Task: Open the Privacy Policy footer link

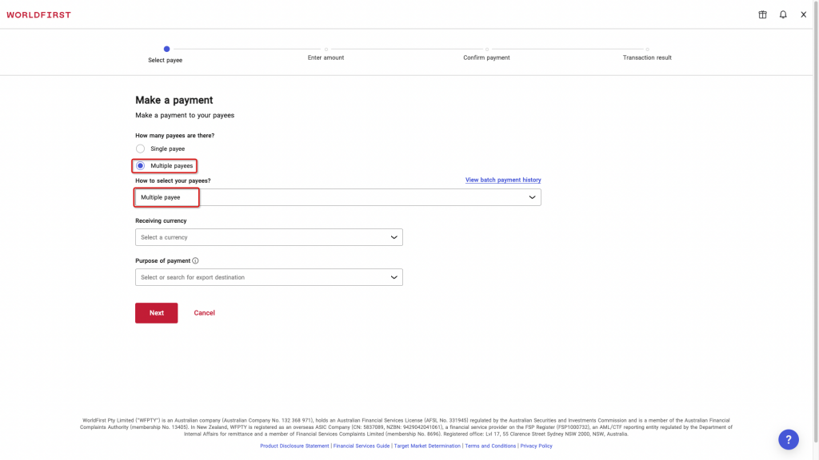Action: pyautogui.click(x=536, y=446)
